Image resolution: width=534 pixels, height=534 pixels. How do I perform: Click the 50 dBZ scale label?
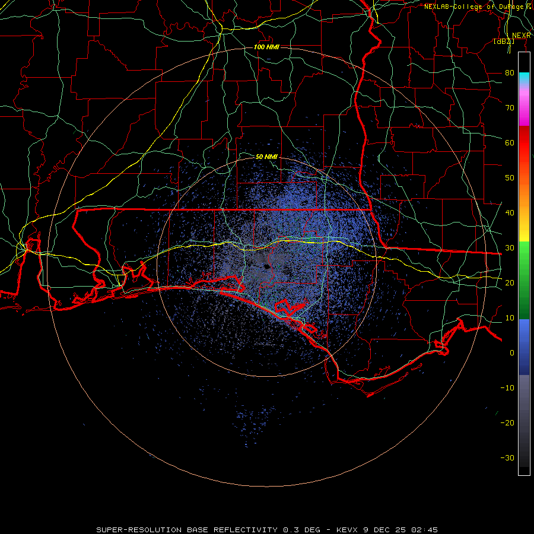pos(510,178)
